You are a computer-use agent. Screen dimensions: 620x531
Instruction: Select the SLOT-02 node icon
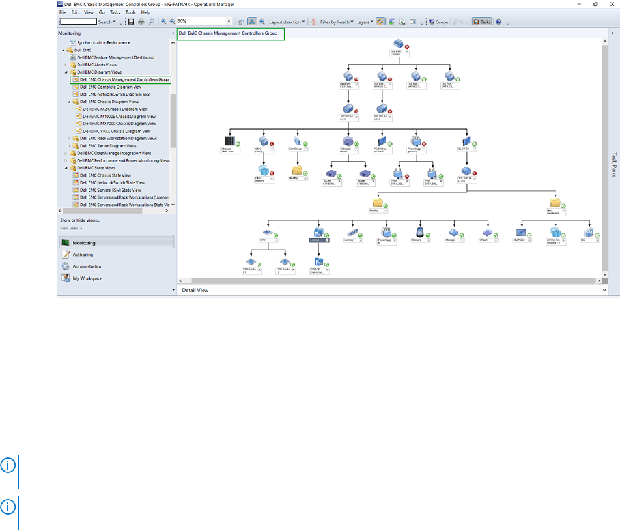pyautogui.click(x=466, y=141)
